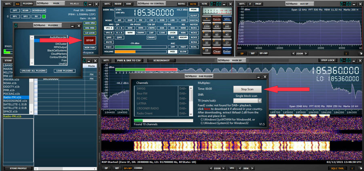Viewport: 364px width, 171px height.
Task: Switch Aux SP view to WF
Action: tap(252, 53)
